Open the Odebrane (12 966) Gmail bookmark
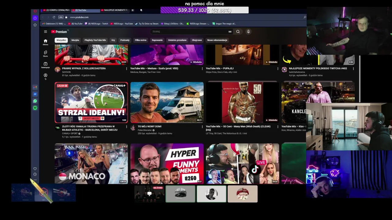 tap(54, 24)
